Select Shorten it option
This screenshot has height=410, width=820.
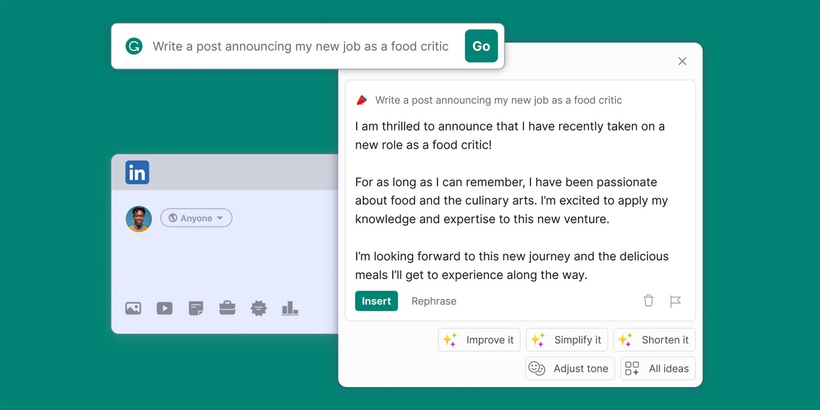(x=654, y=340)
